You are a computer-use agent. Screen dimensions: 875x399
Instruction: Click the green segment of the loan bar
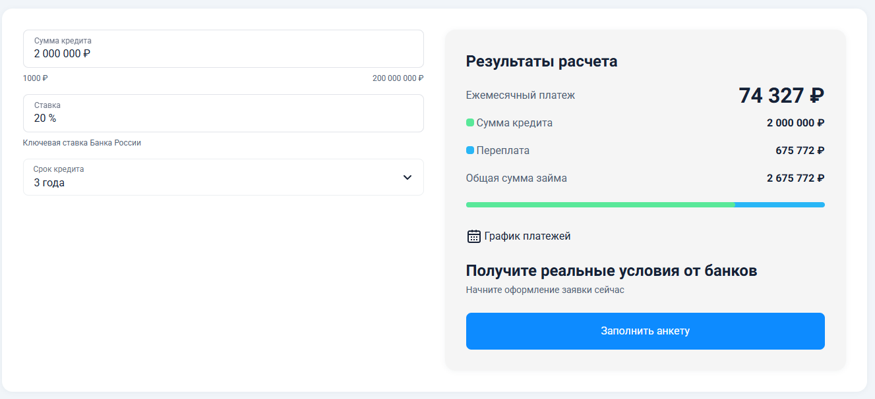coord(600,205)
